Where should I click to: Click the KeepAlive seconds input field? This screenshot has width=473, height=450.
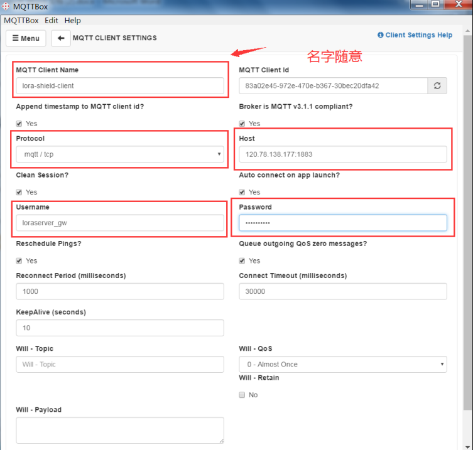[120, 328]
